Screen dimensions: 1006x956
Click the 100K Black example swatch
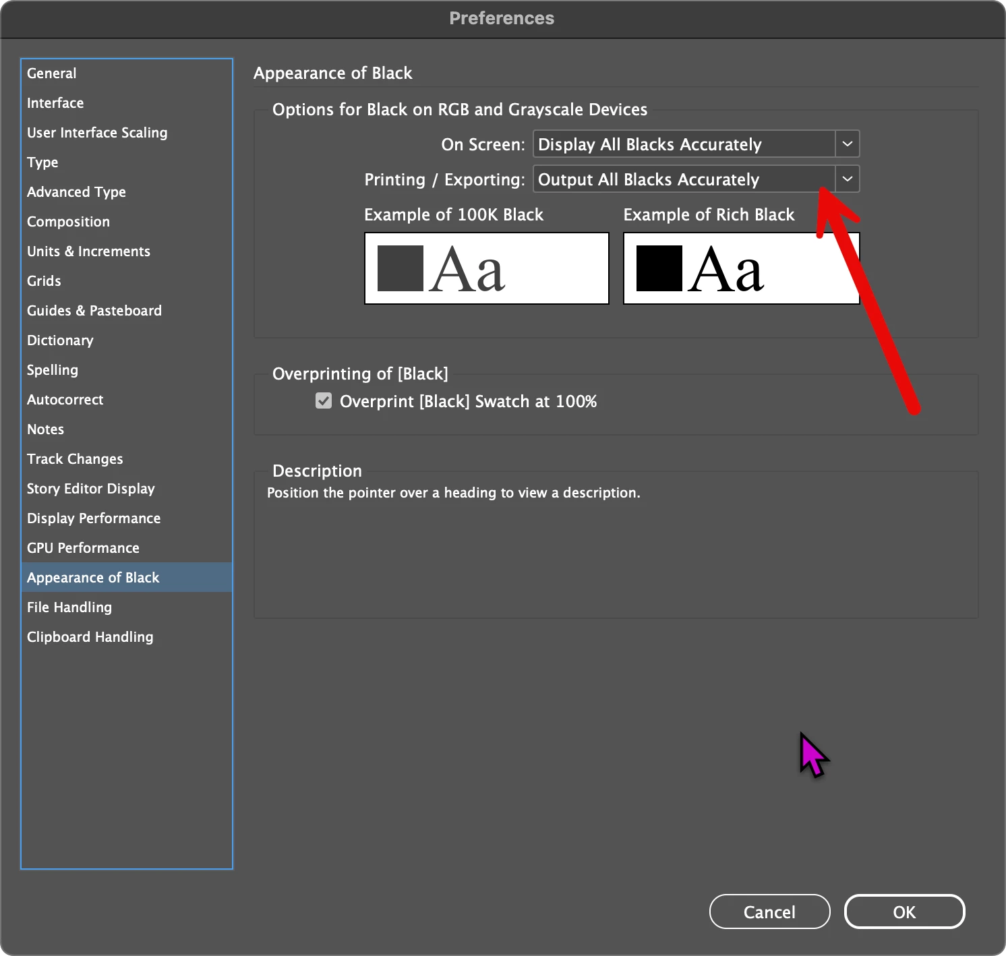tap(487, 268)
